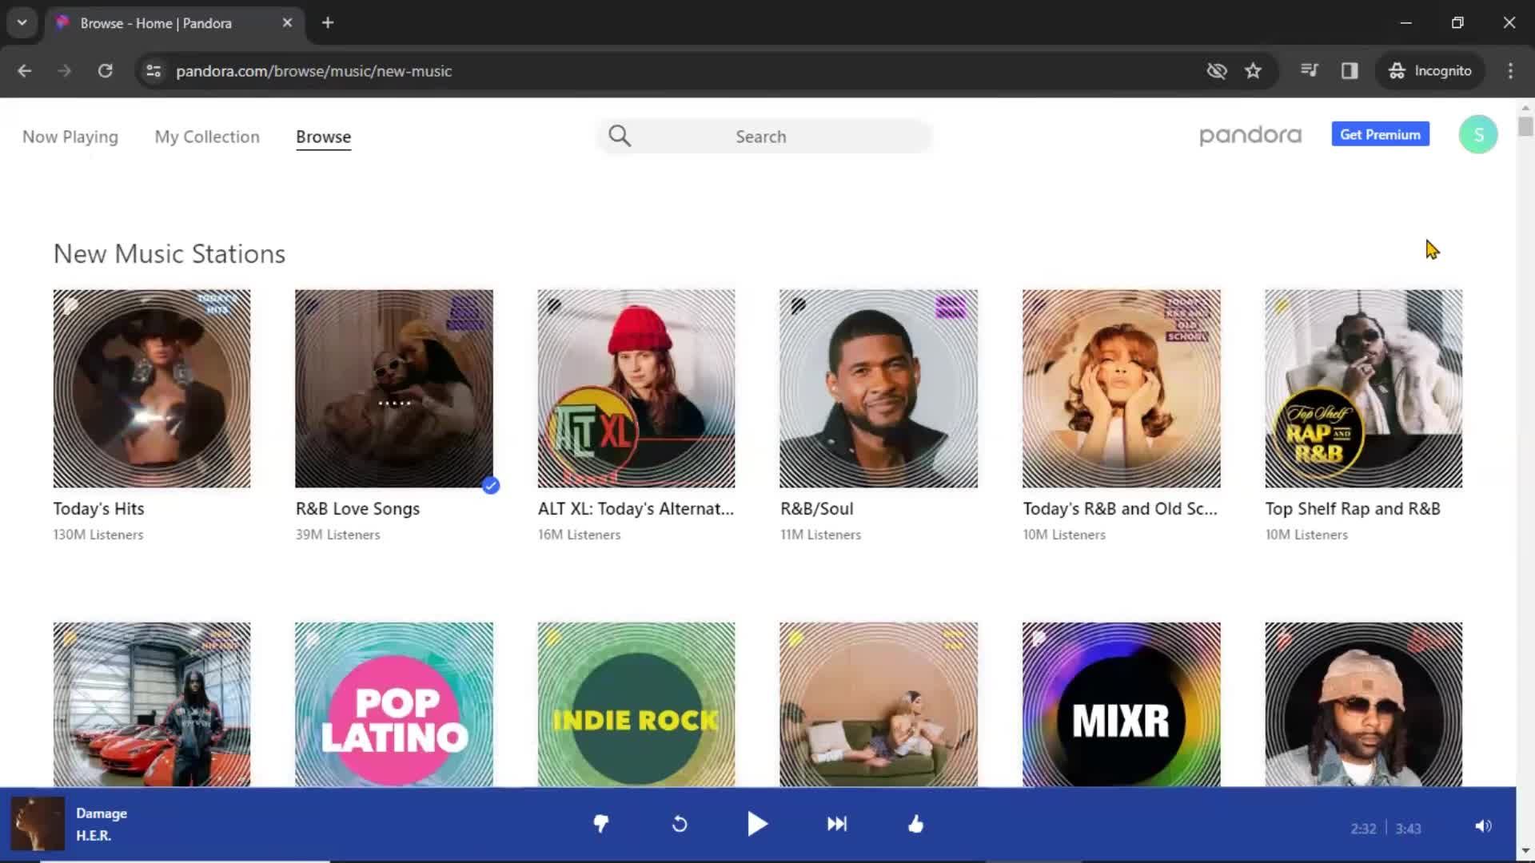Bookmark this page with the star icon
Viewport: 1535px width, 863px height.
click(1253, 71)
